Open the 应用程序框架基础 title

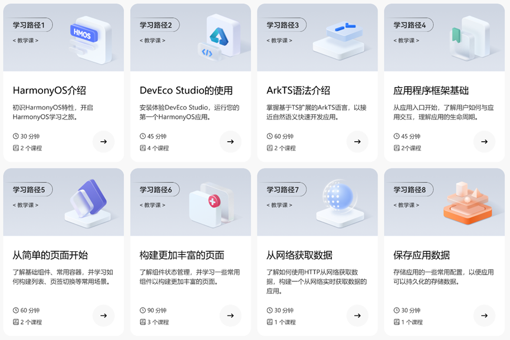coord(431,90)
